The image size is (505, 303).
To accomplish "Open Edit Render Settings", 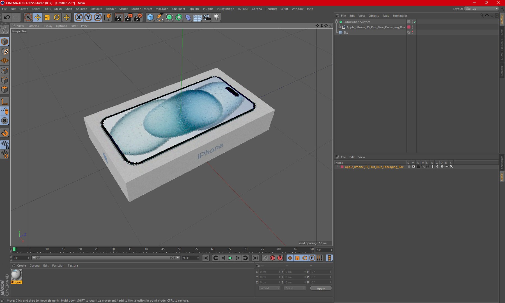I will coord(138,17).
